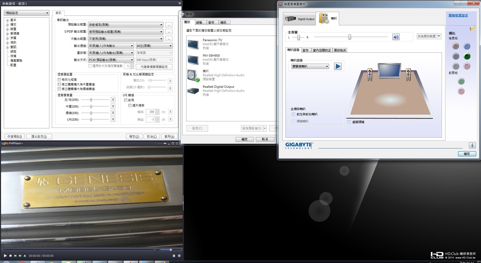Open the 輸出方式 PCM dropdown
481x263 pixels.
pyautogui.click(x=111, y=60)
